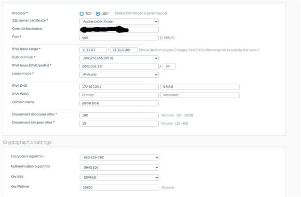Open the Authentication algorithm dropdown
The height and width of the screenshot is (197, 301).
pyautogui.click(x=119, y=167)
